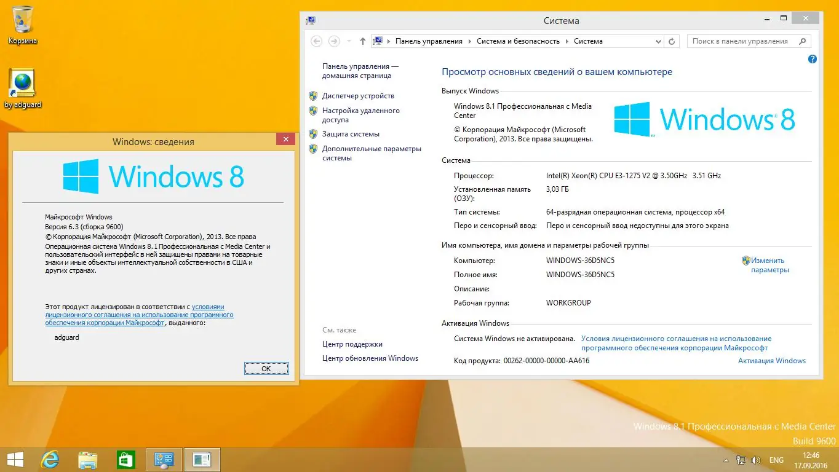Open Настройка удаленного доступа link
This screenshot has width=839, height=472.
click(361, 115)
